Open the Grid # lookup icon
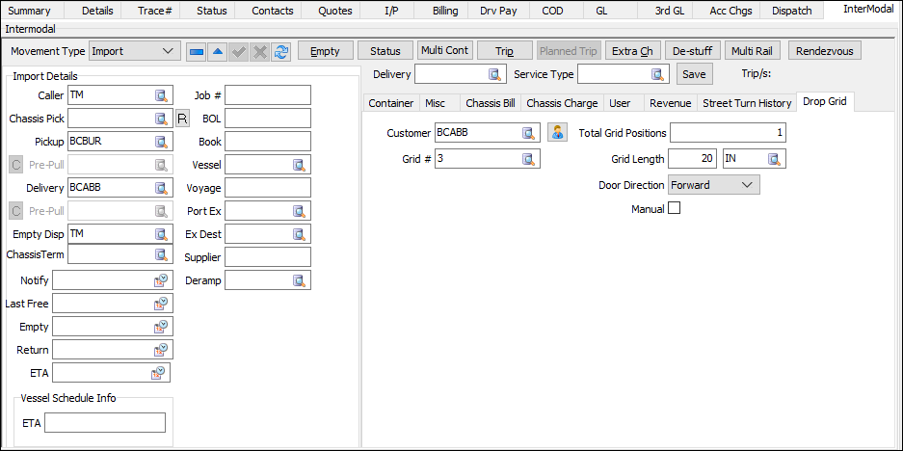 (x=528, y=159)
